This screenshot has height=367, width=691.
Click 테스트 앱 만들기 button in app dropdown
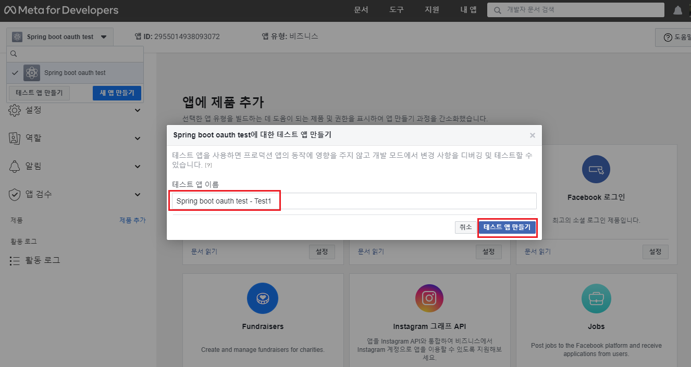(39, 93)
